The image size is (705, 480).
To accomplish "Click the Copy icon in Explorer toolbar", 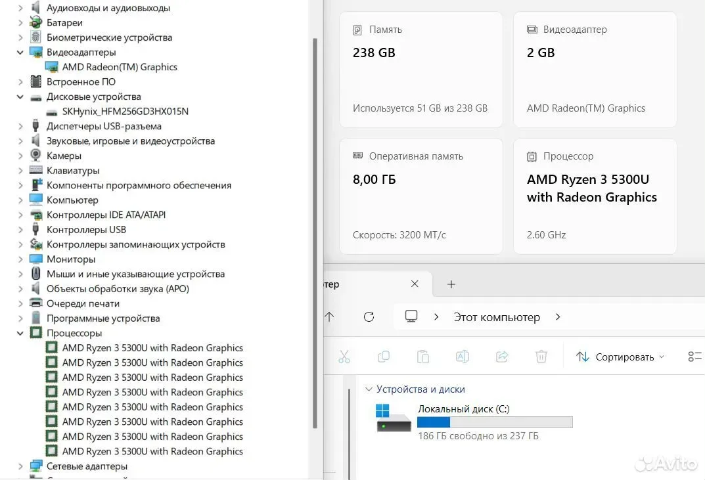I will point(384,357).
